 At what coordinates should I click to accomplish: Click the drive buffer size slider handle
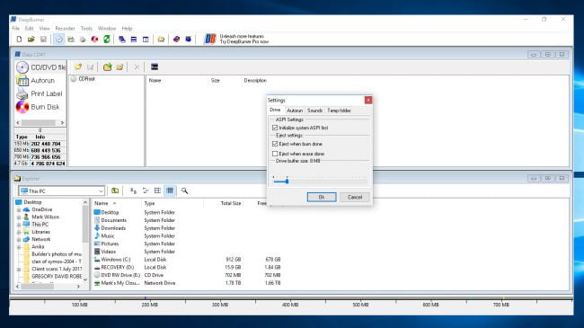click(x=287, y=182)
